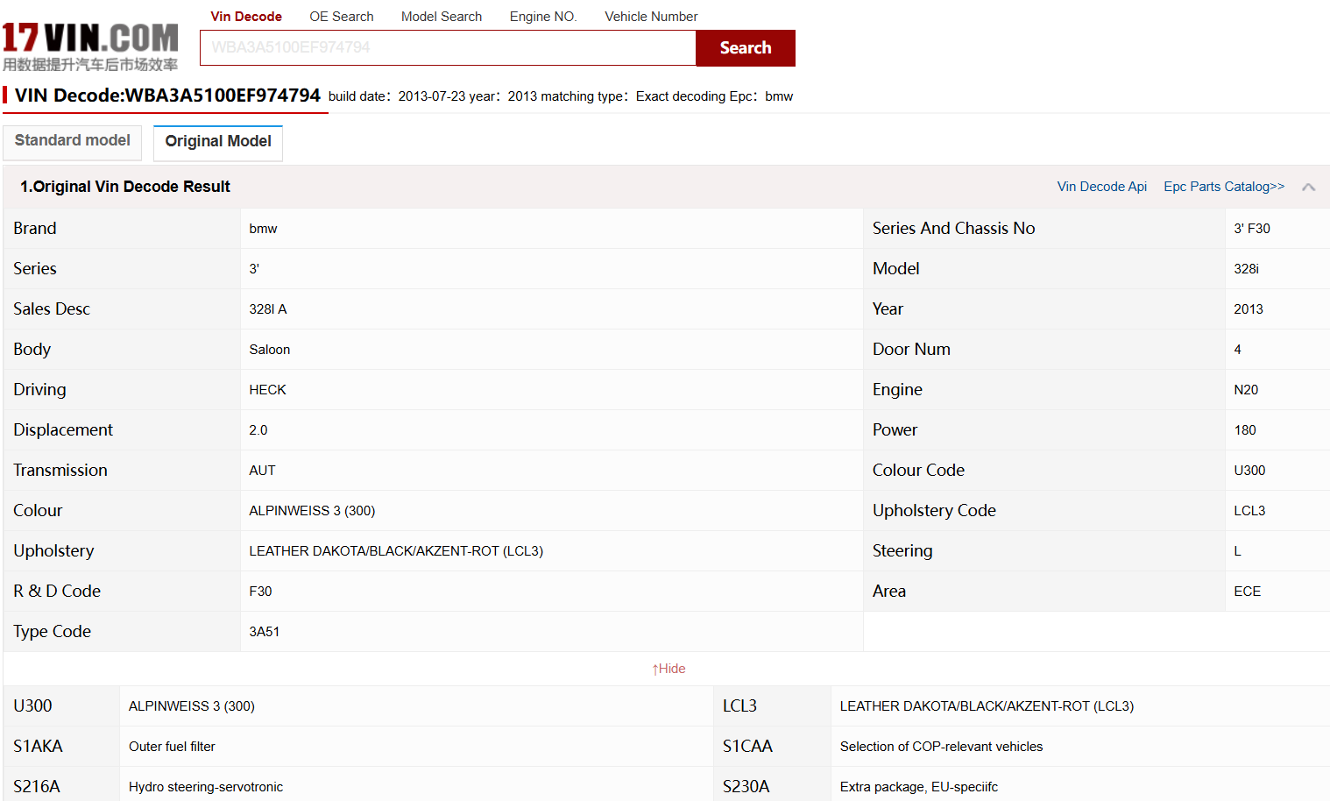The width and height of the screenshot is (1330, 801).
Task: Switch to OE Search tab
Action: [x=341, y=17]
